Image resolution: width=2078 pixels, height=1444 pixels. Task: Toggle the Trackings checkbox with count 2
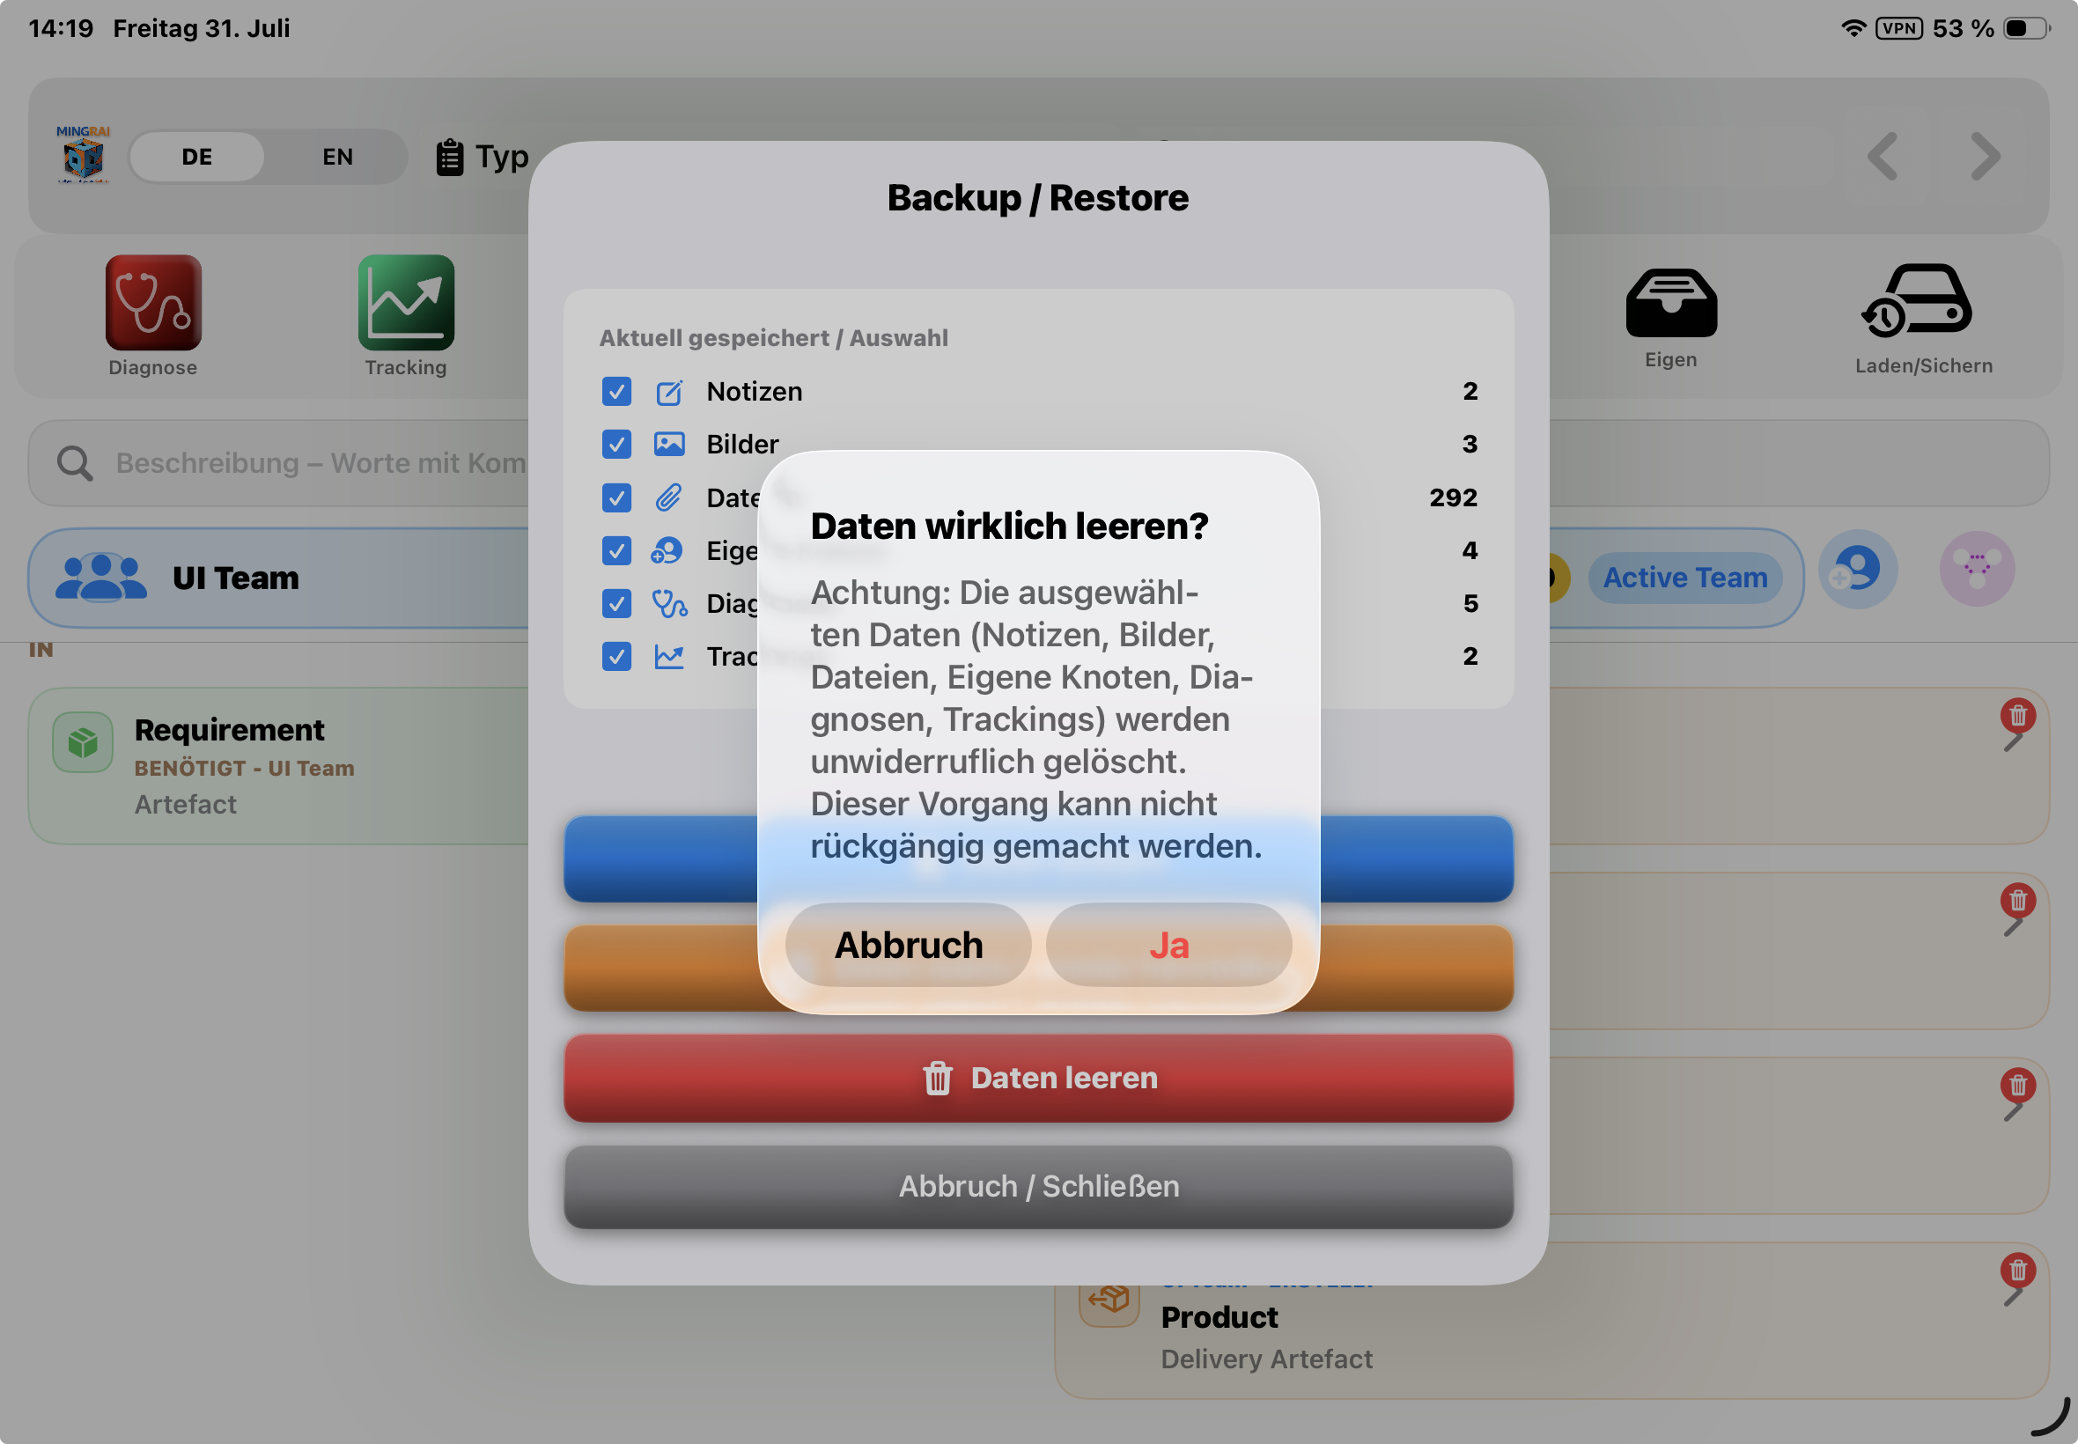pyautogui.click(x=616, y=656)
